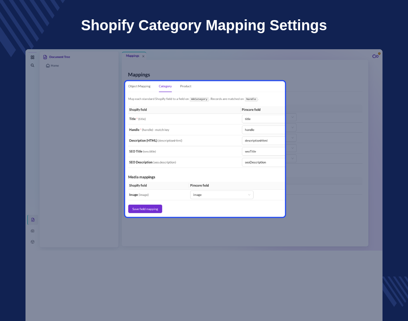Click the Description (HTML) row label
Viewport: 408px width, 321px height.
156,141
